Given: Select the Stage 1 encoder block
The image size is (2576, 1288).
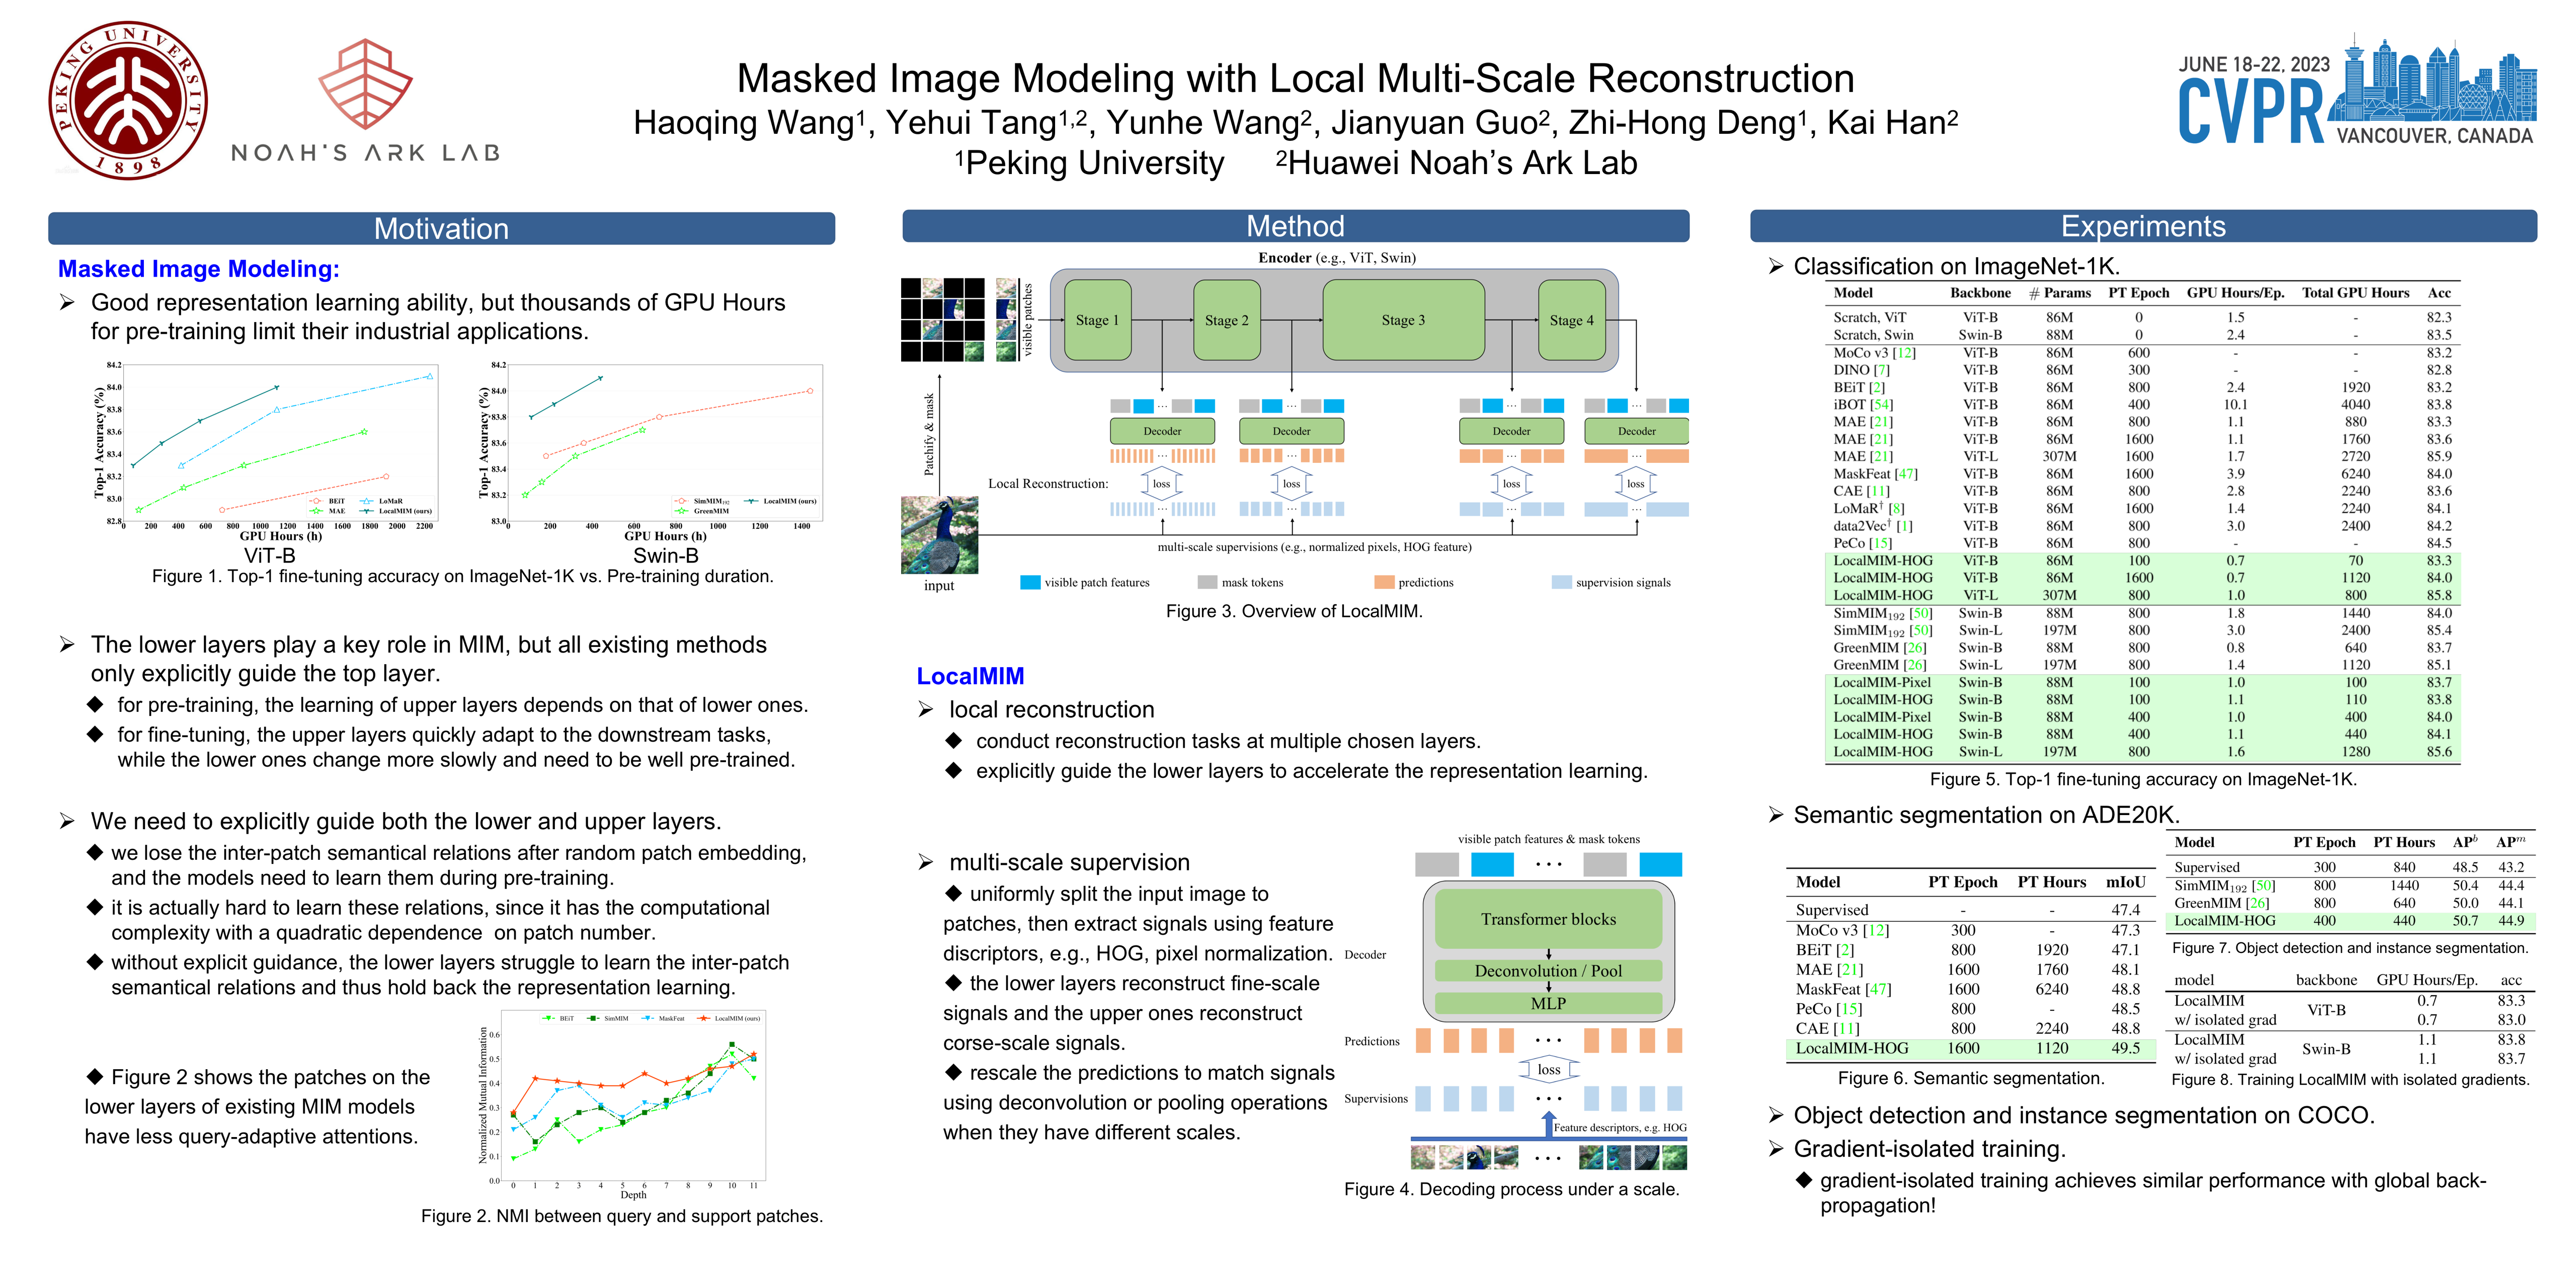Looking at the screenshot, I should (x=1097, y=320).
